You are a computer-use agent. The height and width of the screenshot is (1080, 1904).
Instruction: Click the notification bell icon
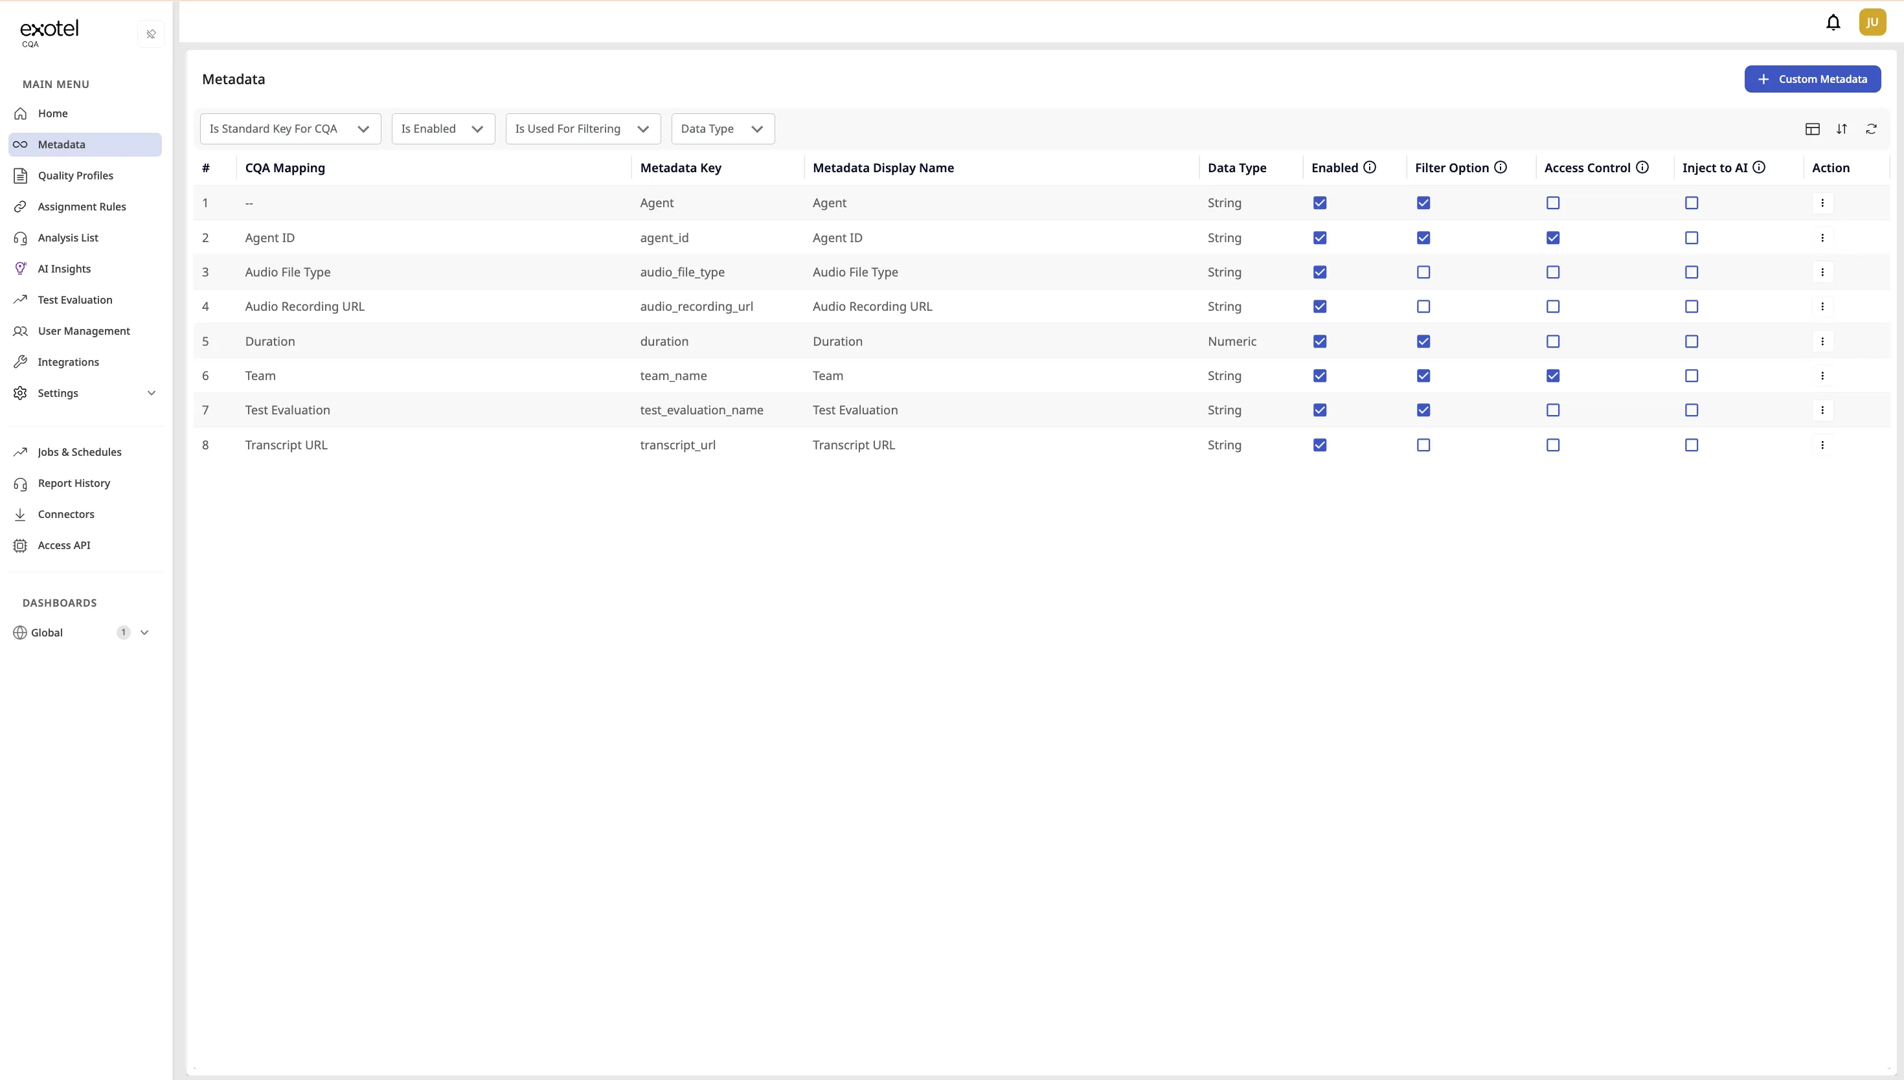1833,22
